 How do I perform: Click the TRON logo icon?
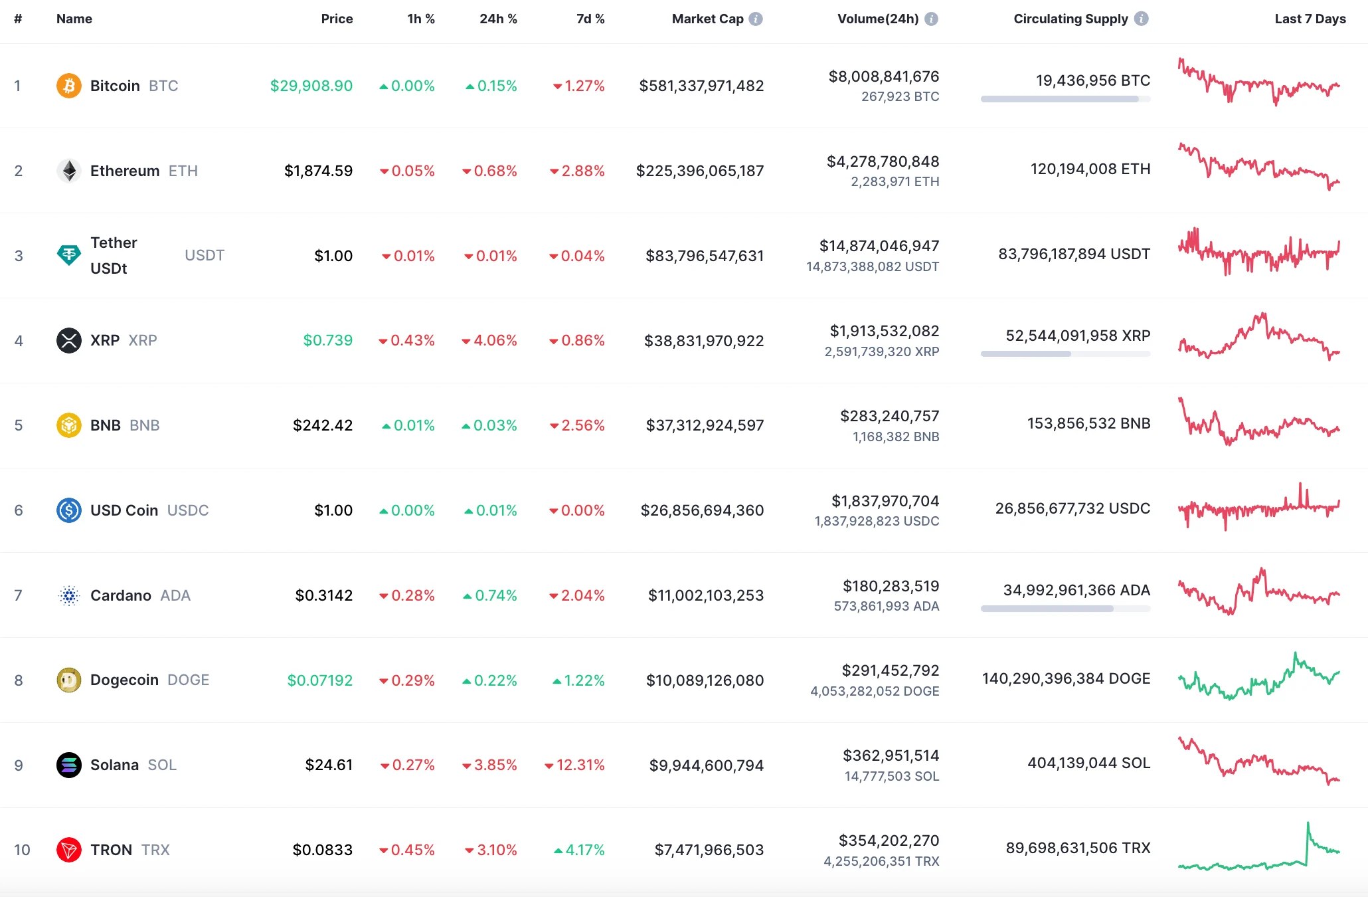(x=69, y=850)
